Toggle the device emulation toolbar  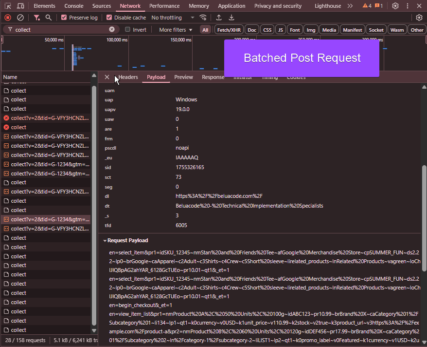(20, 6)
